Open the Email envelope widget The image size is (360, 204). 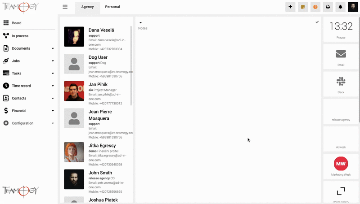341,54
